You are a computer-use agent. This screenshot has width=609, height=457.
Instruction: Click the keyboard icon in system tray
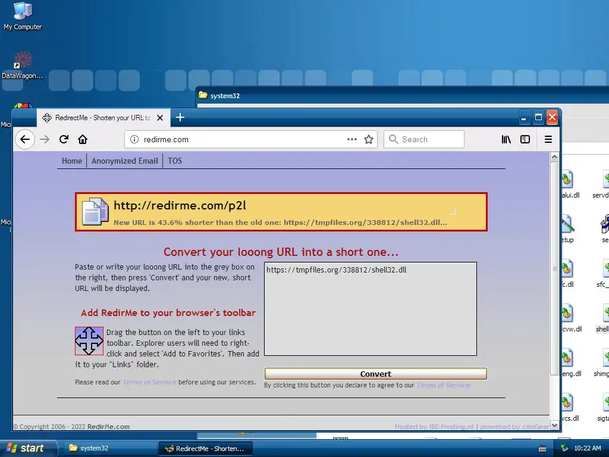542,449
